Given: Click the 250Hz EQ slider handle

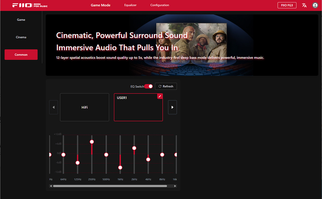Looking at the screenshot, I should pyautogui.click(x=92, y=142).
